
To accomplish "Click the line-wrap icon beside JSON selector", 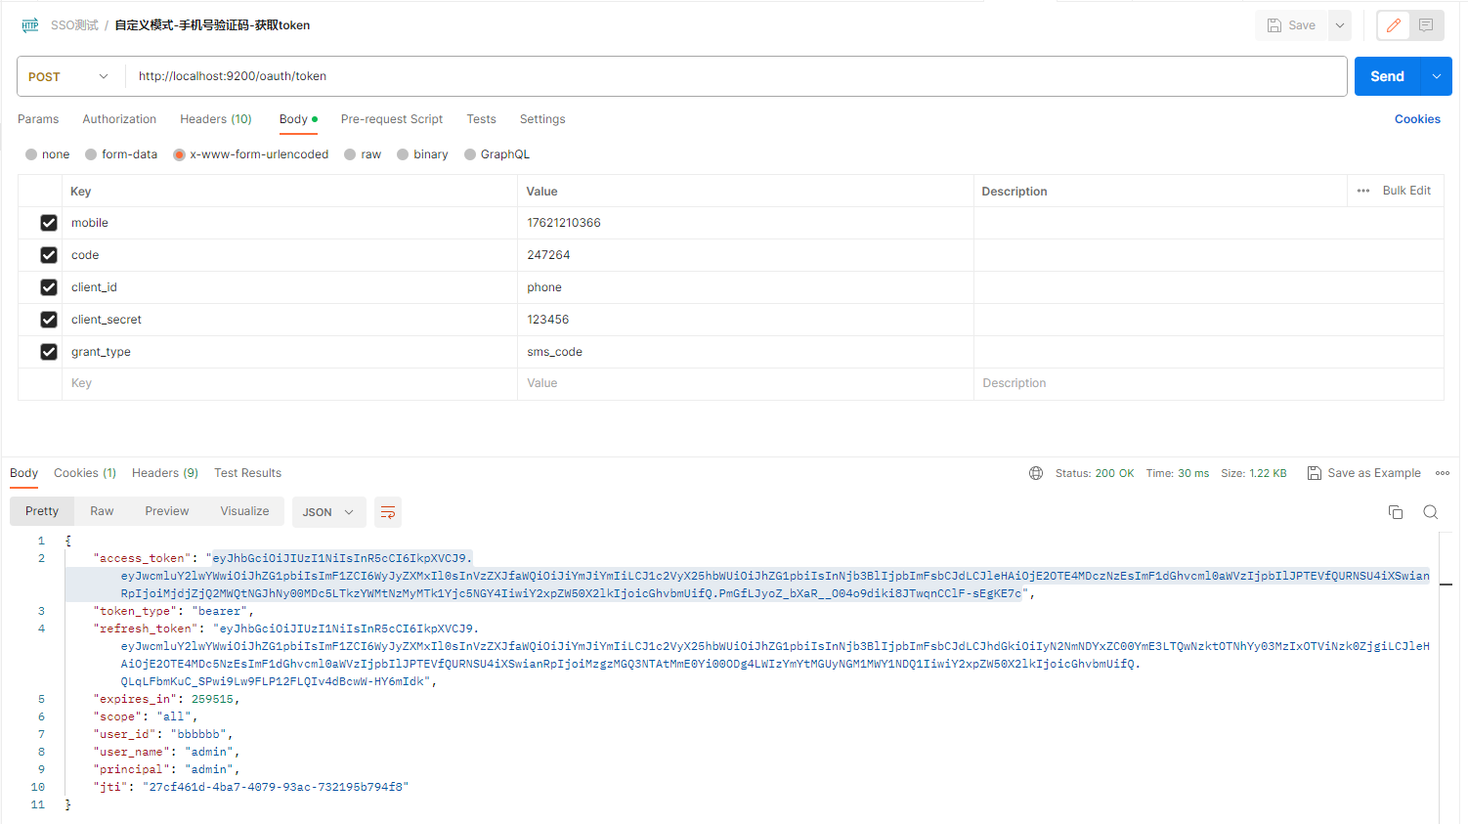I will coord(388,512).
